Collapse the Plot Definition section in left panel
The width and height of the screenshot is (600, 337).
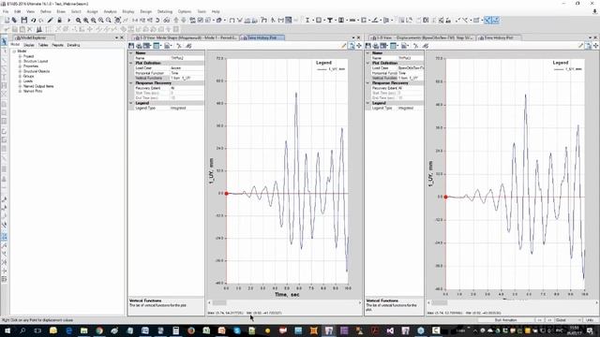[131, 63]
